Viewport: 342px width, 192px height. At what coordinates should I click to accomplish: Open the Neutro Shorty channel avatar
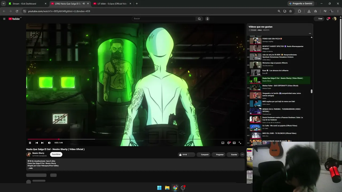pyautogui.click(x=29, y=154)
